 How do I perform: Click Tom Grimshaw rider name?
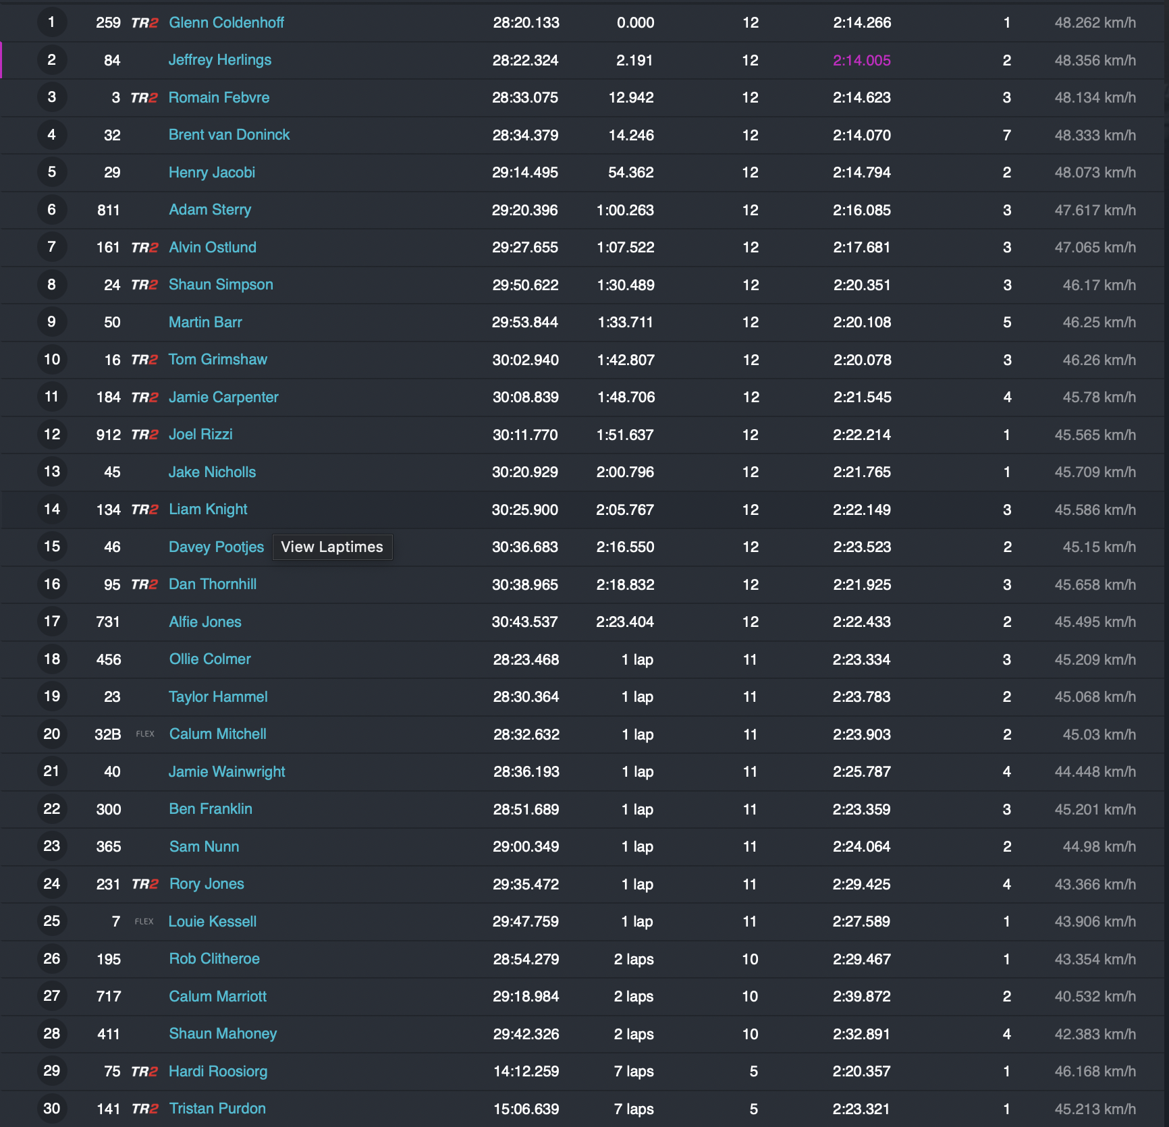[x=218, y=360]
